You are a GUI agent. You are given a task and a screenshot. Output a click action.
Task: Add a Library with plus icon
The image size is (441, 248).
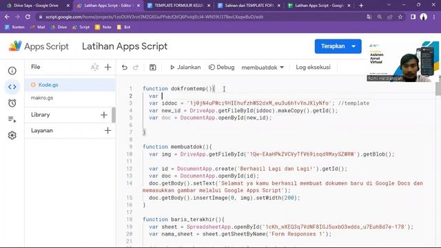(x=104, y=115)
